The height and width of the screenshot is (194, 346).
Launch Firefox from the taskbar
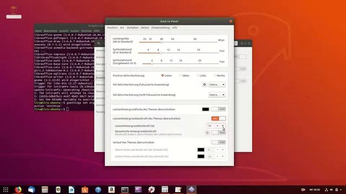pyautogui.click(x=18, y=189)
